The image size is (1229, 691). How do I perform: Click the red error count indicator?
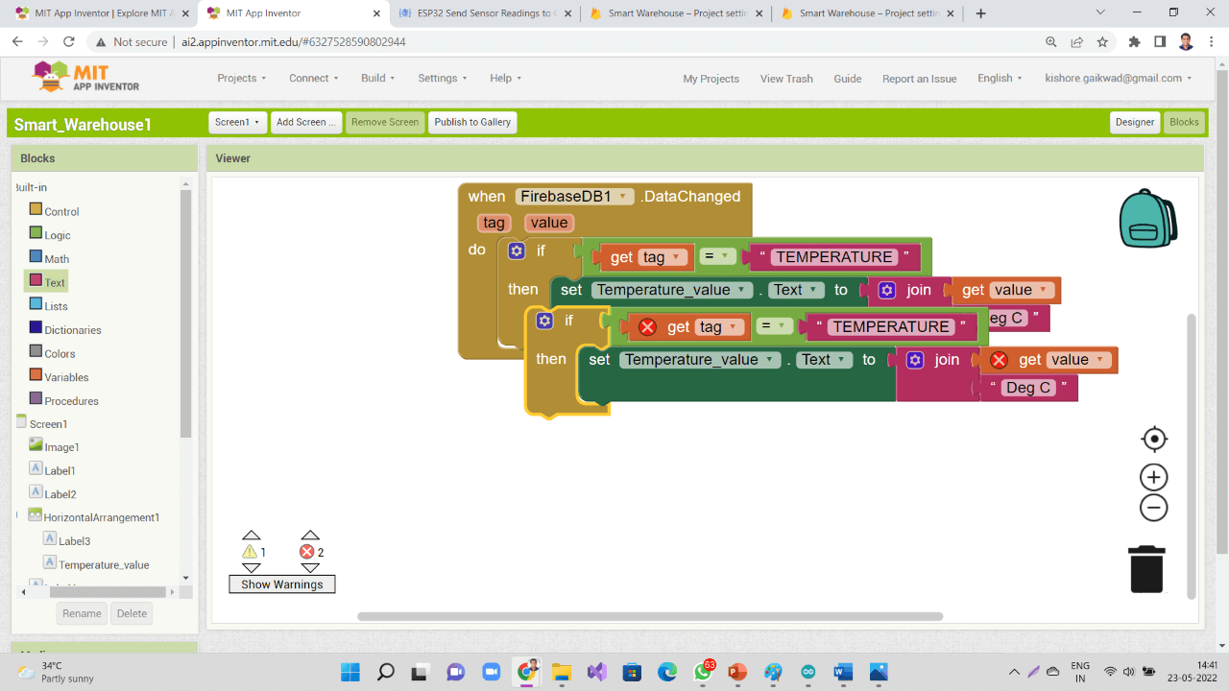[307, 552]
